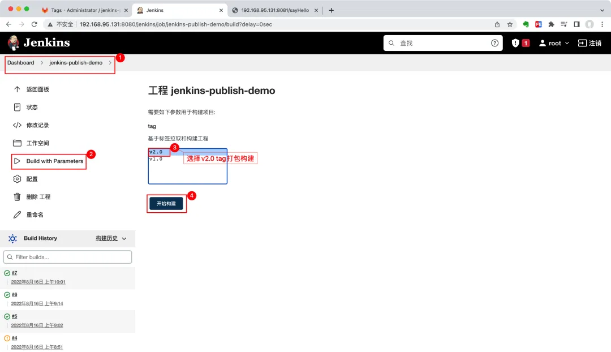This screenshot has height=352, width=611.
Task: Click the browser forward arrow
Action: [21, 24]
